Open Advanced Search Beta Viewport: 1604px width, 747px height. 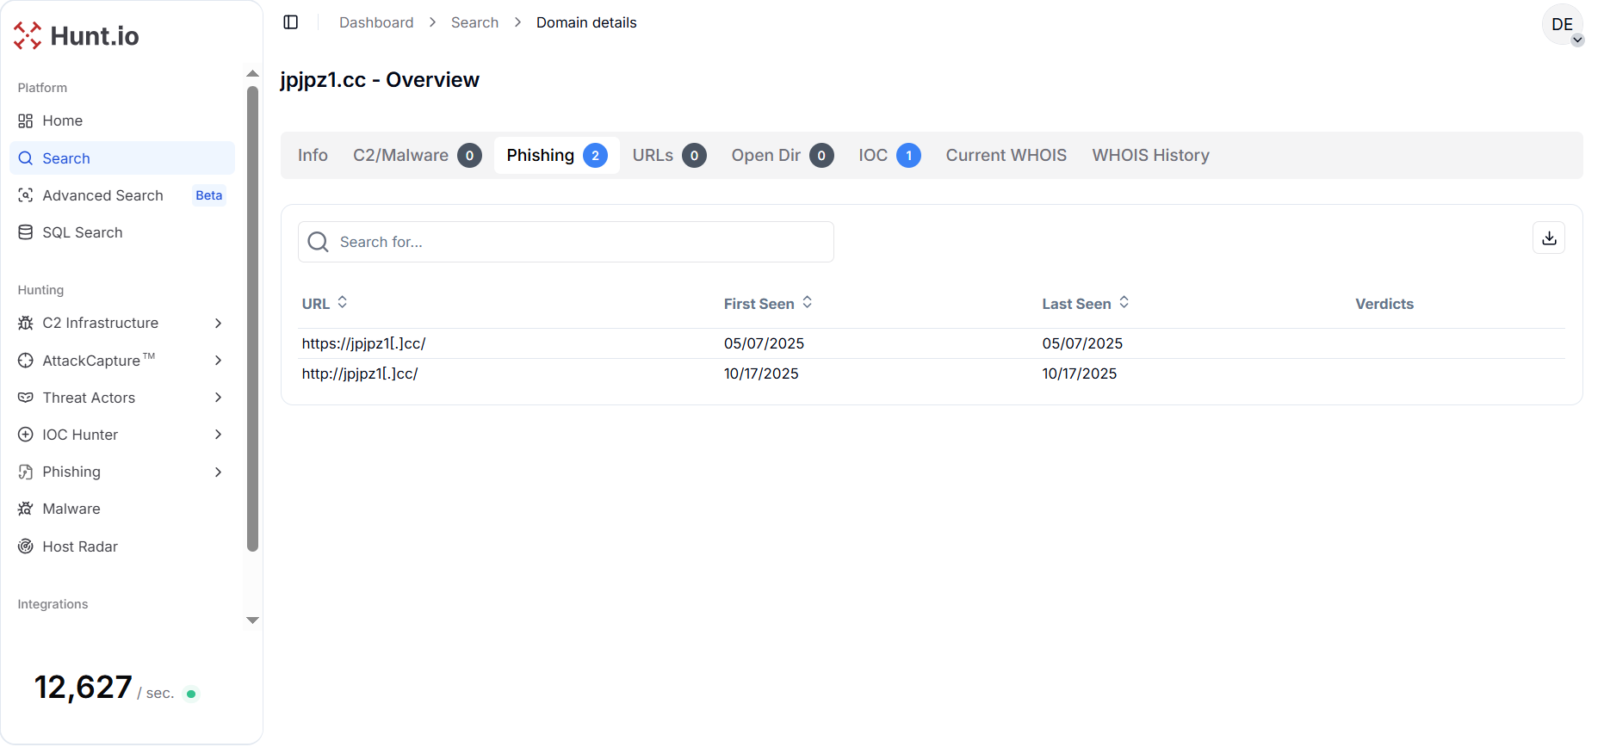[x=102, y=196]
